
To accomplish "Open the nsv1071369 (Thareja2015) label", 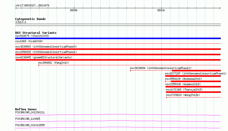I will (x=184, y=90).
